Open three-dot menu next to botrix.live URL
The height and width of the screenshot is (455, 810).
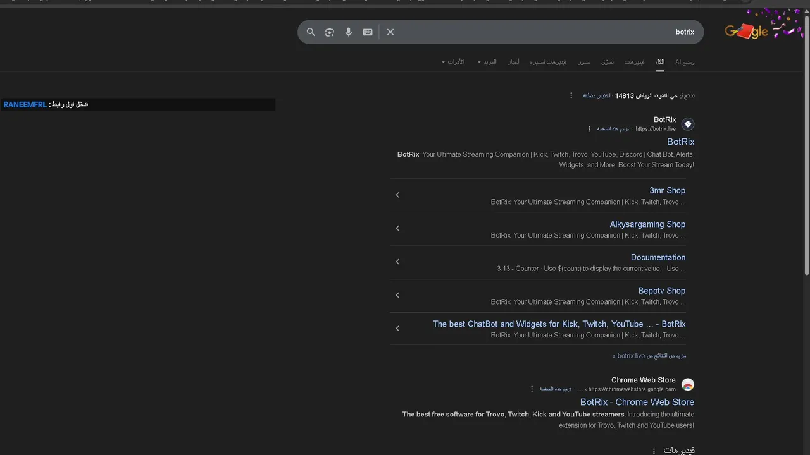(589, 129)
